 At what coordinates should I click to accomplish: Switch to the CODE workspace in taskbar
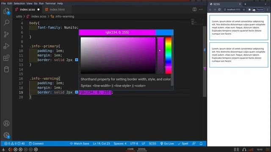[130, 149]
